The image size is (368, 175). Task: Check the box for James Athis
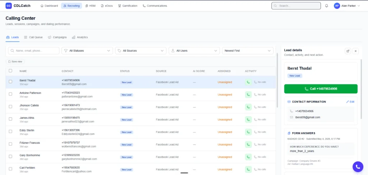(x=10, y=119)
